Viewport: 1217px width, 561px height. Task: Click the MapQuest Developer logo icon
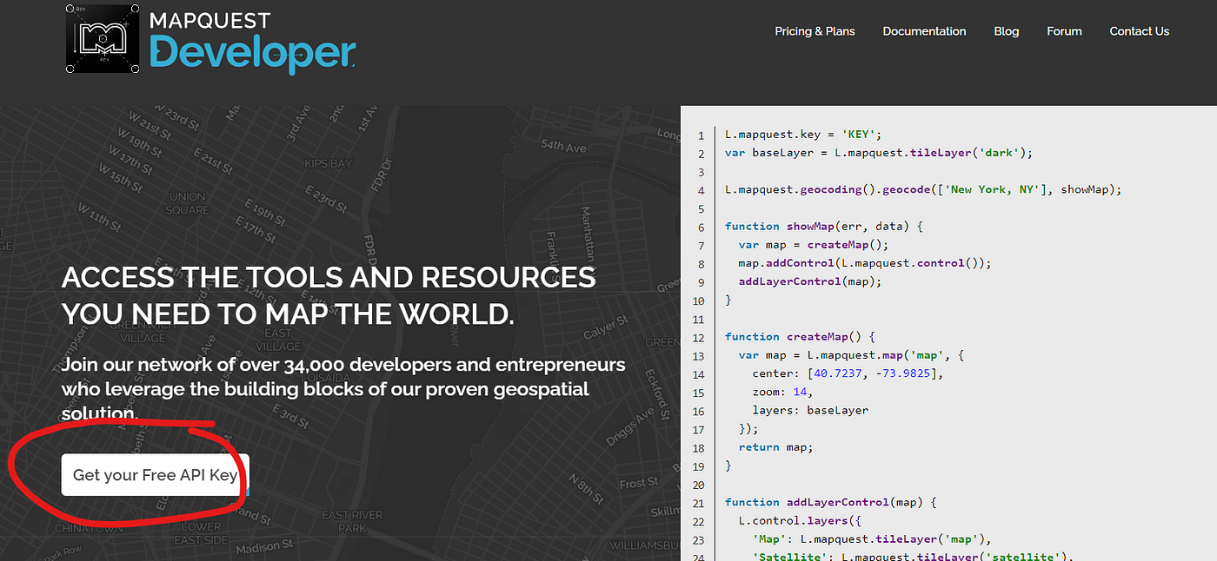tap(103, 39)
